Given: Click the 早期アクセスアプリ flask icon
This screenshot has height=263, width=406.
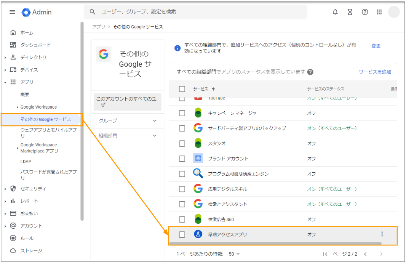Looking at the screenshot, I should click(x=198, y=234).
